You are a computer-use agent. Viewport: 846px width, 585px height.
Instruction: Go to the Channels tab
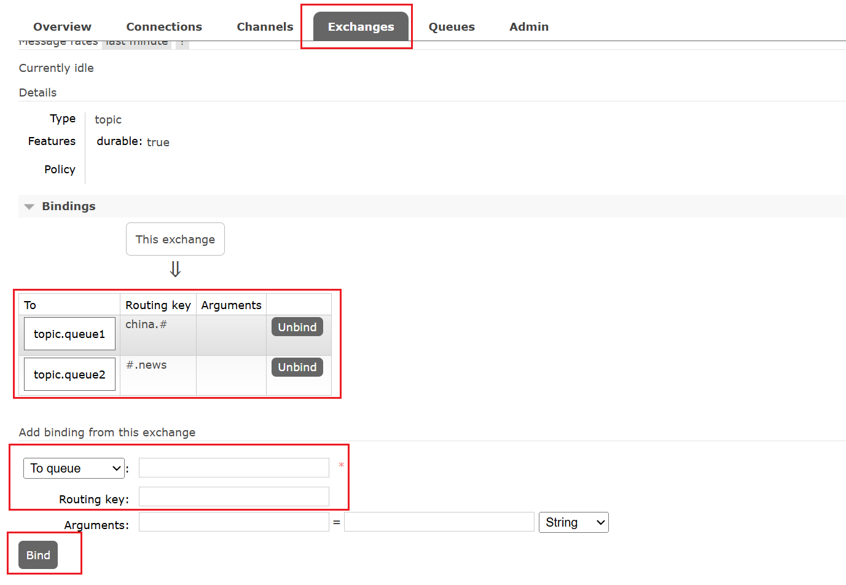[265, 26]
